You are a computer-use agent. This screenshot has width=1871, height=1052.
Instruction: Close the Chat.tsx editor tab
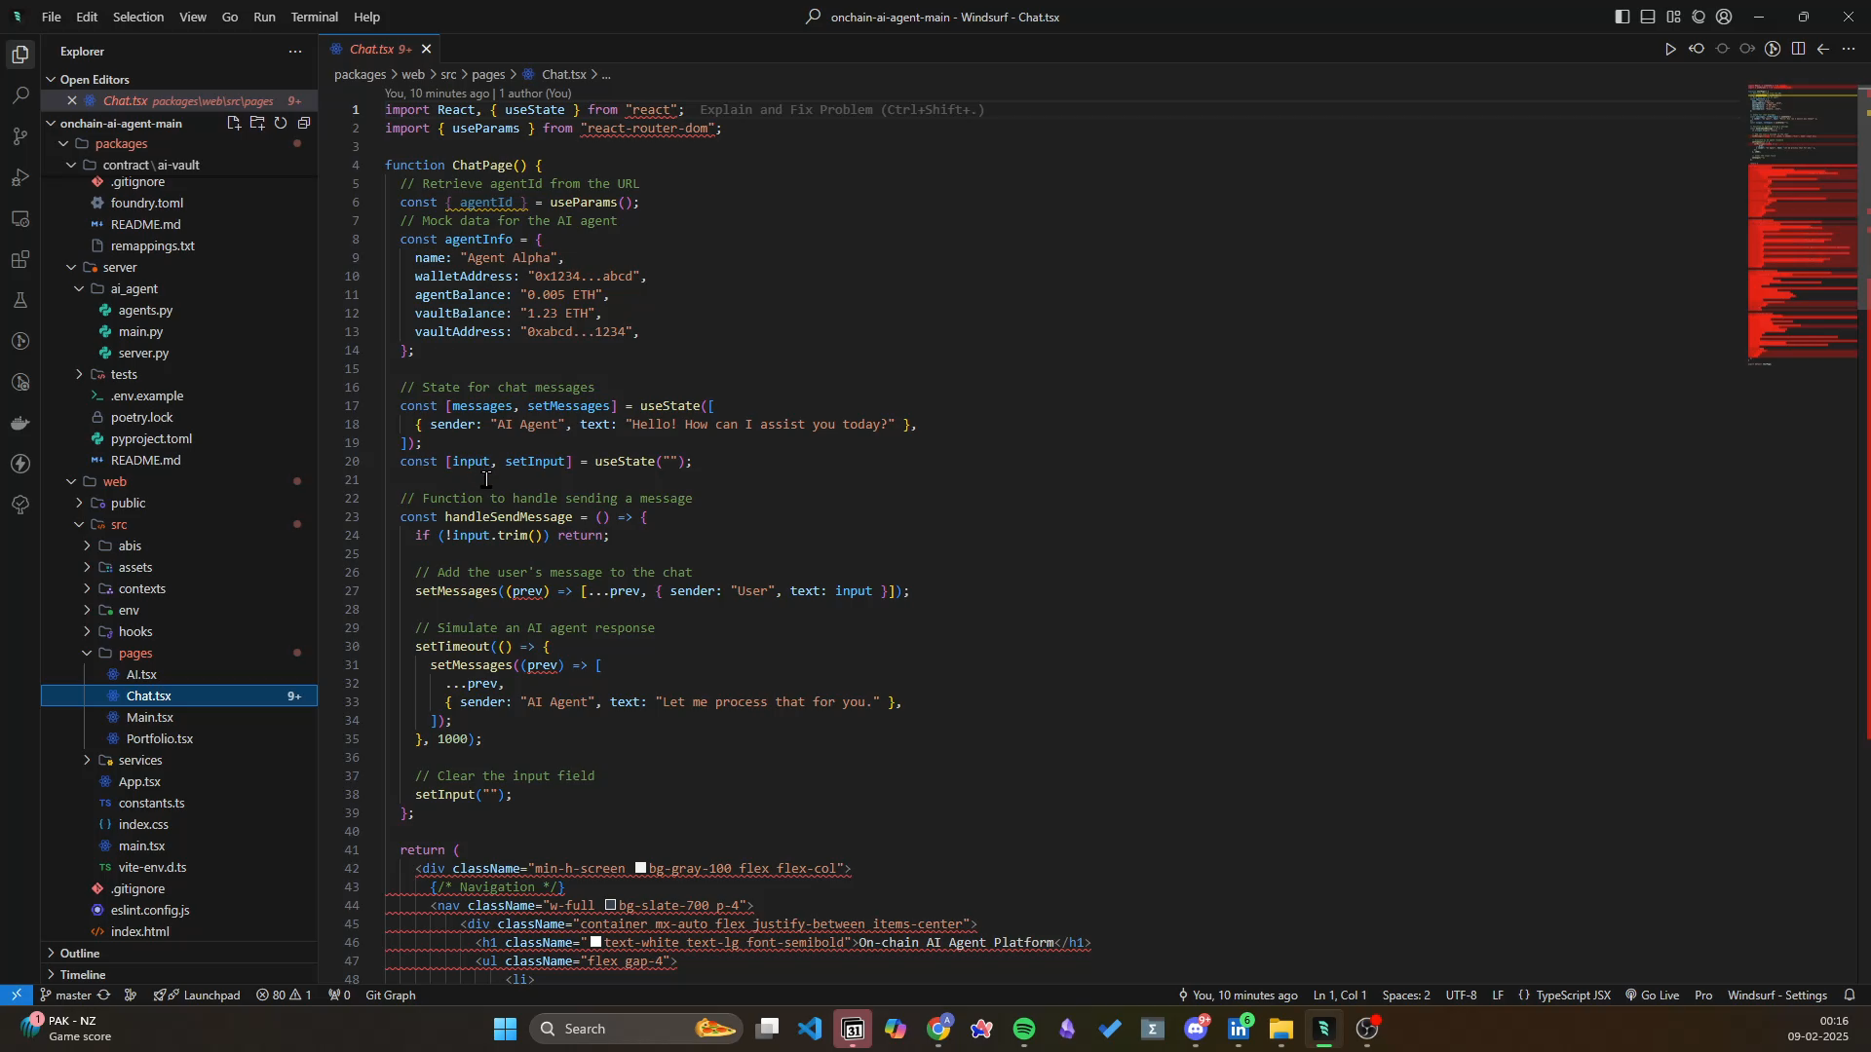pos(427,50)
